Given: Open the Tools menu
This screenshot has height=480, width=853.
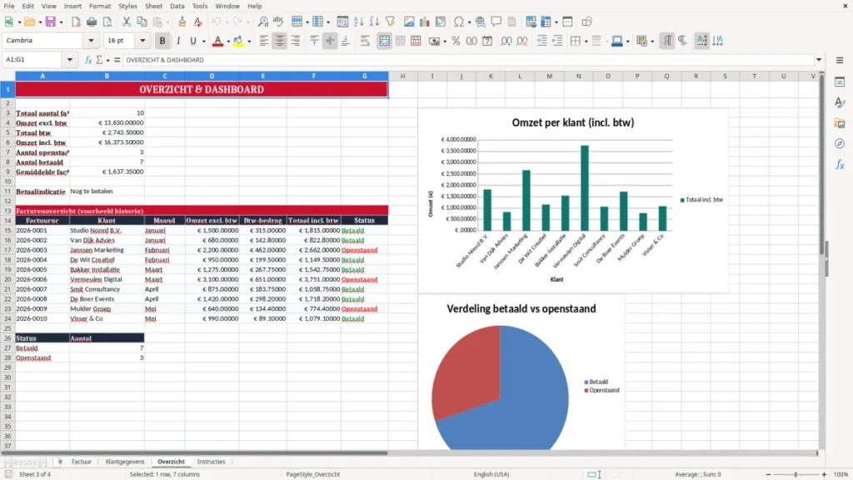Looking at the screenshot, I should [200, 6].
